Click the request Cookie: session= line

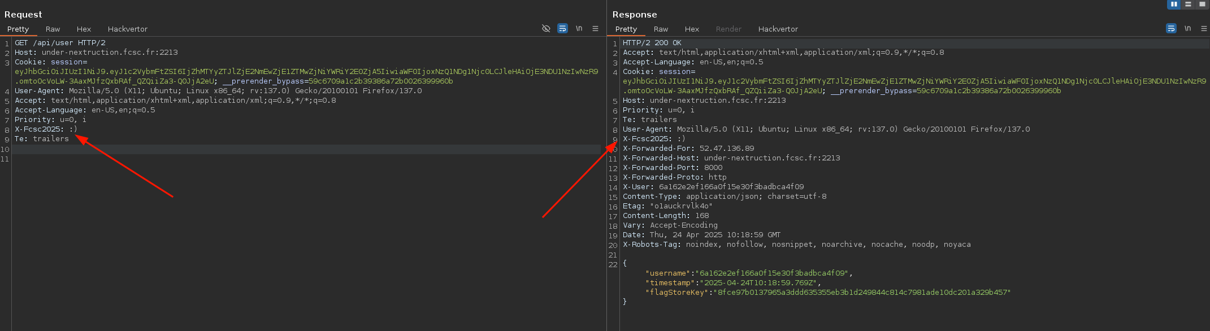point(51,62)
